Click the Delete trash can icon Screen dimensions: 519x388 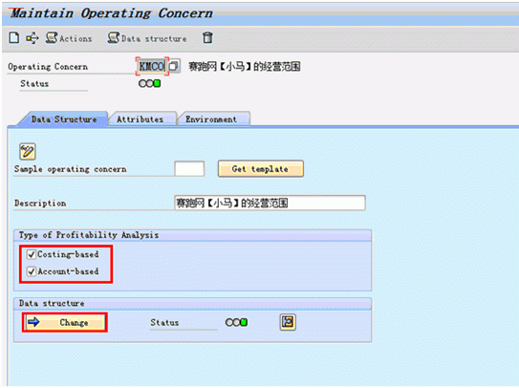tap(207, 37)
